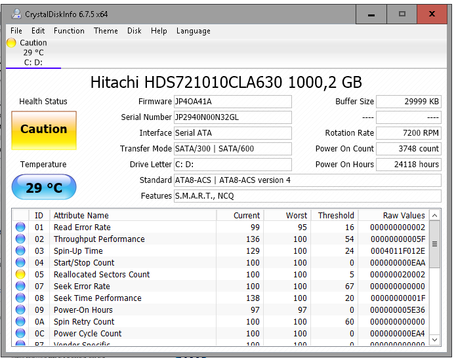Click the Interface field Serial ATA
This screenshot has height=358, width=456.
pyautogui.click(x=233, y=133)
